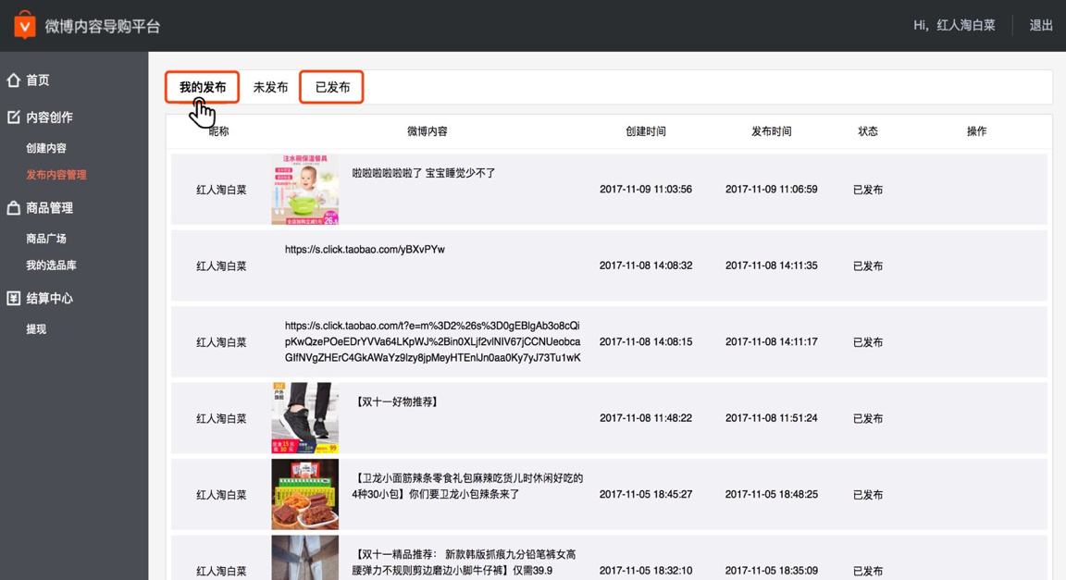Image resolution: width=1066 pixels, height=580 pixels.
Task: Open jeans post thumbnail
Action: (304, 558)
